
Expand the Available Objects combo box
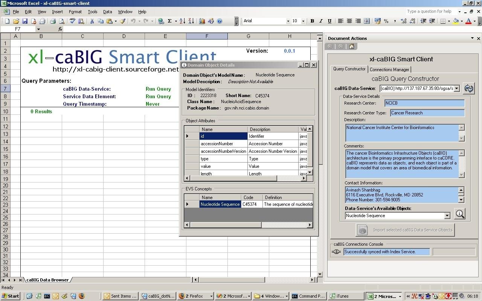[447, 216]
